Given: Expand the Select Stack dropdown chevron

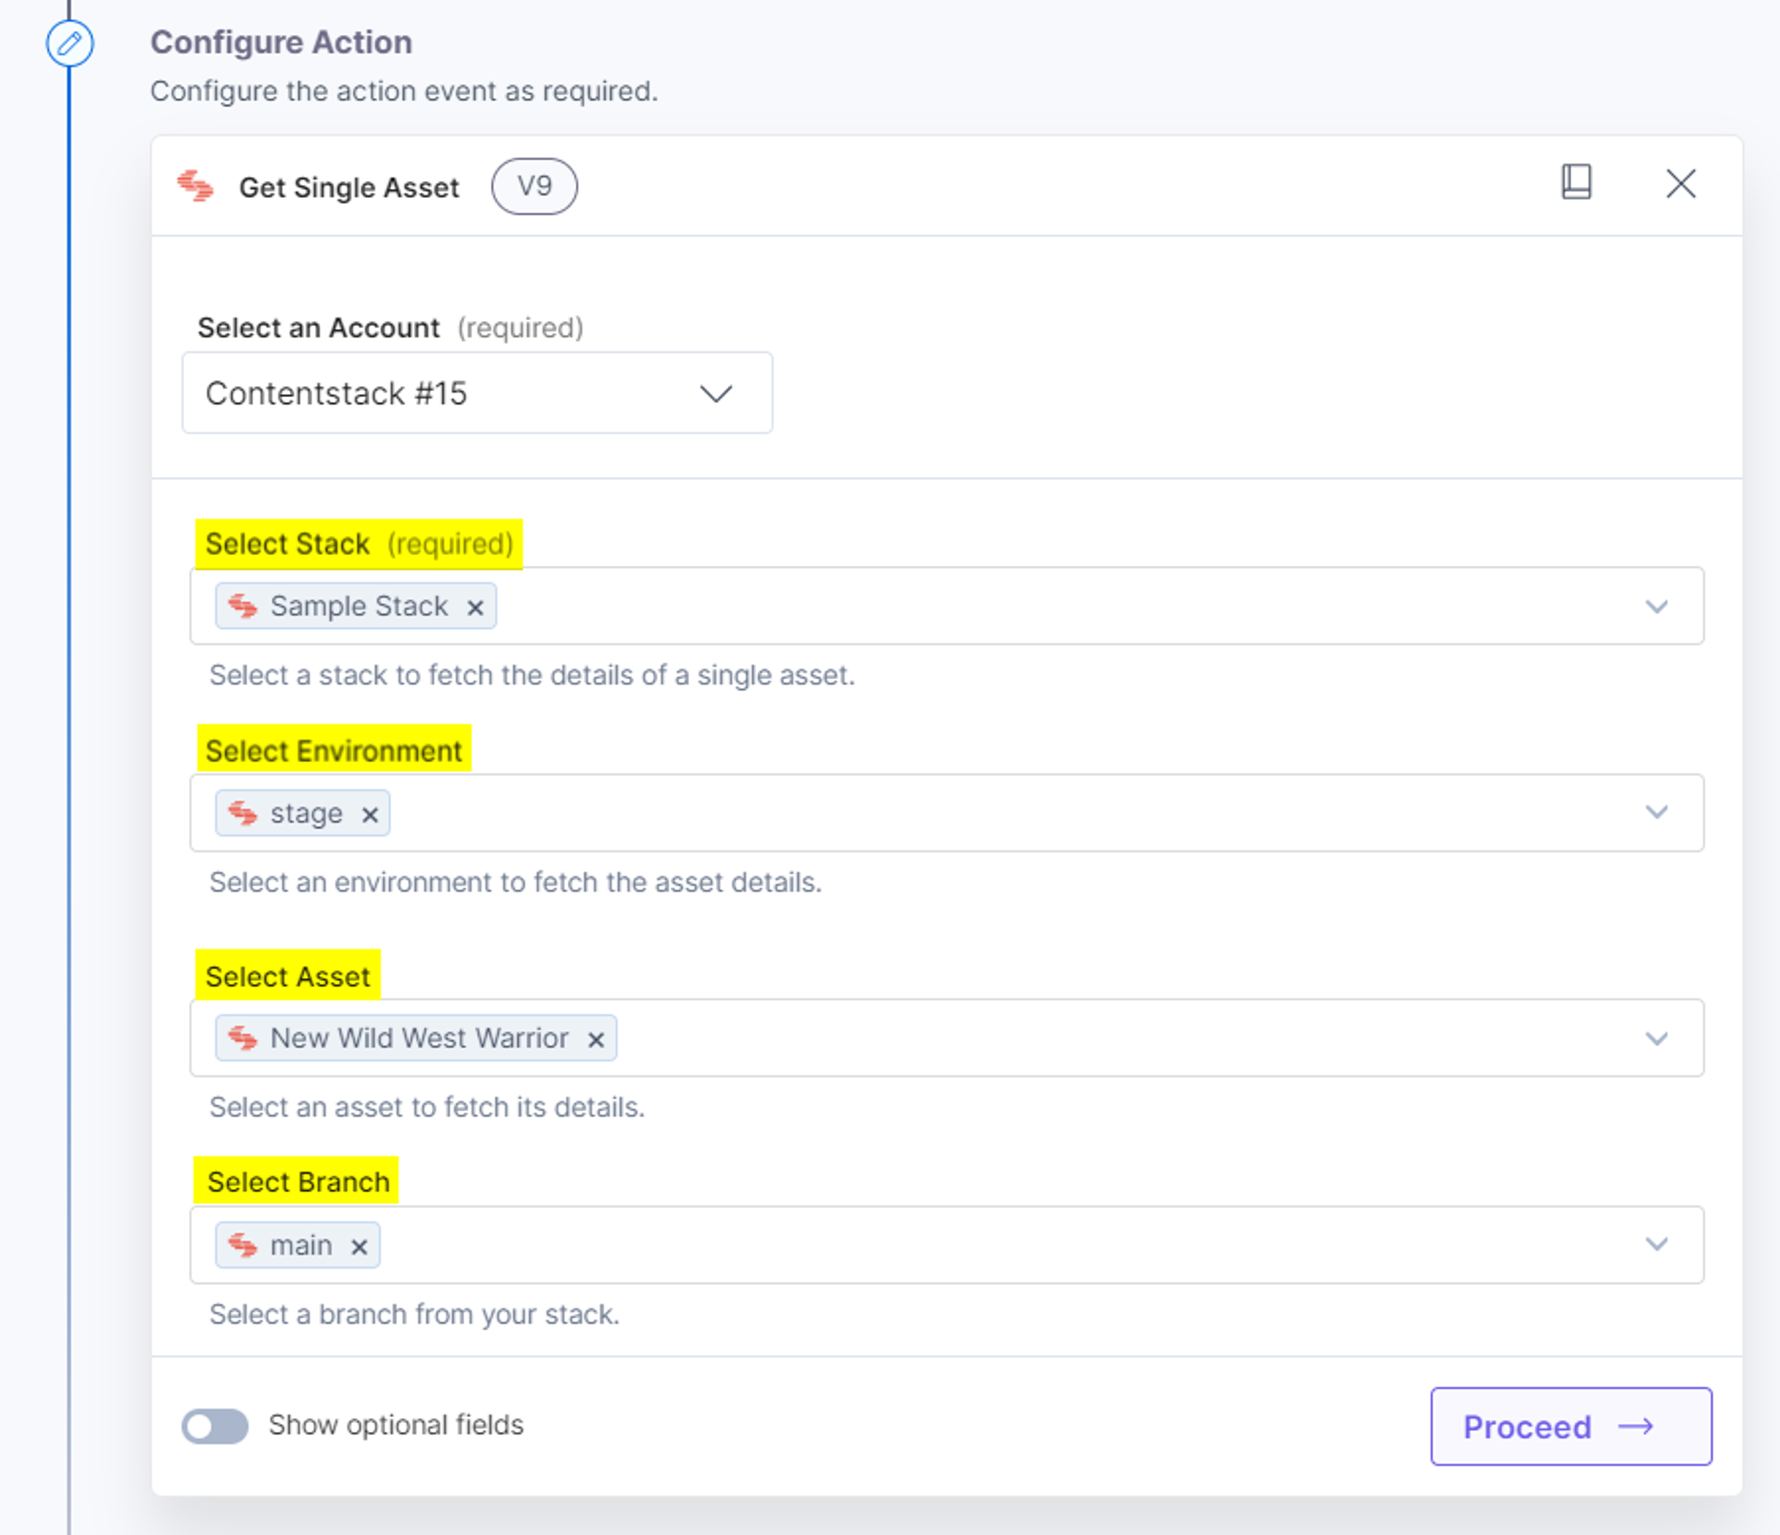Looking at the screenshot, I should coord(1656,606).
